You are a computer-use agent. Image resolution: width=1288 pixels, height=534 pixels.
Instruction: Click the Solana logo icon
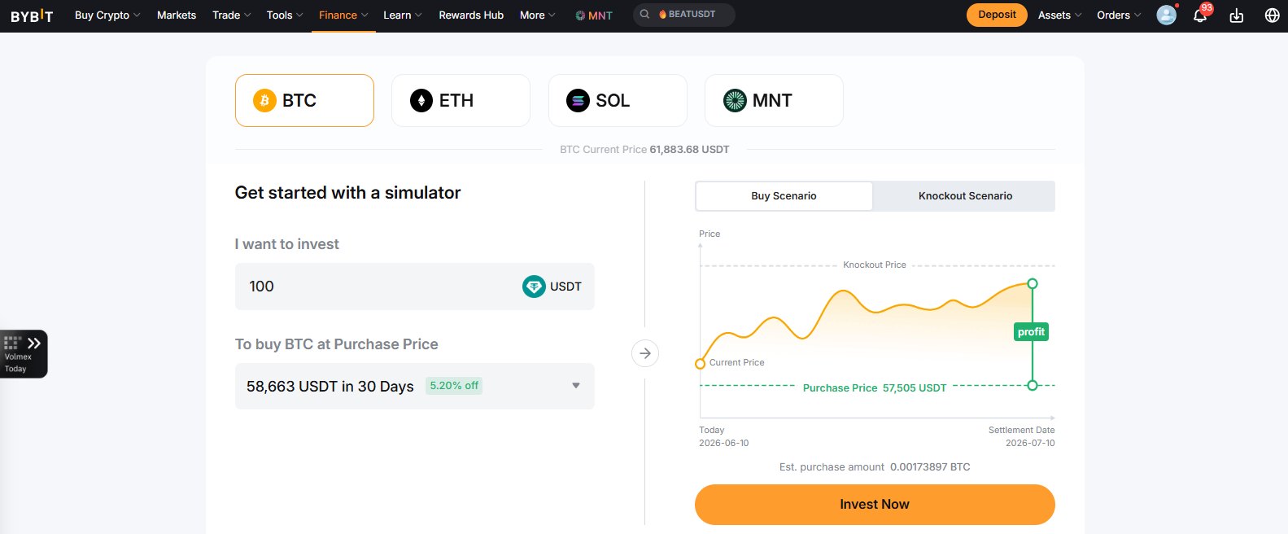pyautogui.click(x=578, y=100)
